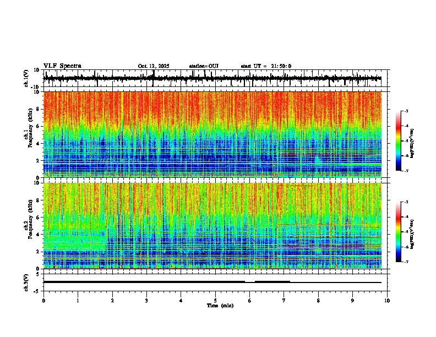Screen dimensions: 436x337
Task: Click the ch.3(V) trace panel
Action: 216,282
